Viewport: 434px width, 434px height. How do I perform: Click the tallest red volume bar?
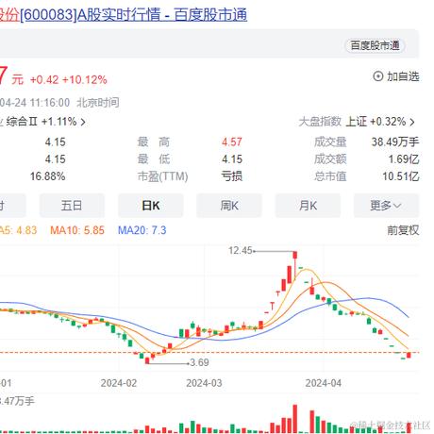(295, 419)
